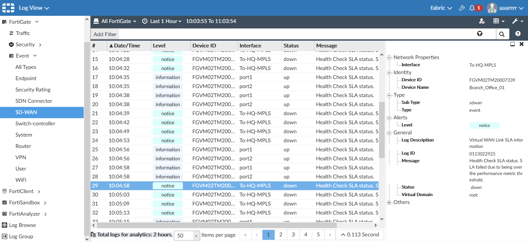
Task: Dock the log details pane to bottom
Action: click(x=513, y=44)
